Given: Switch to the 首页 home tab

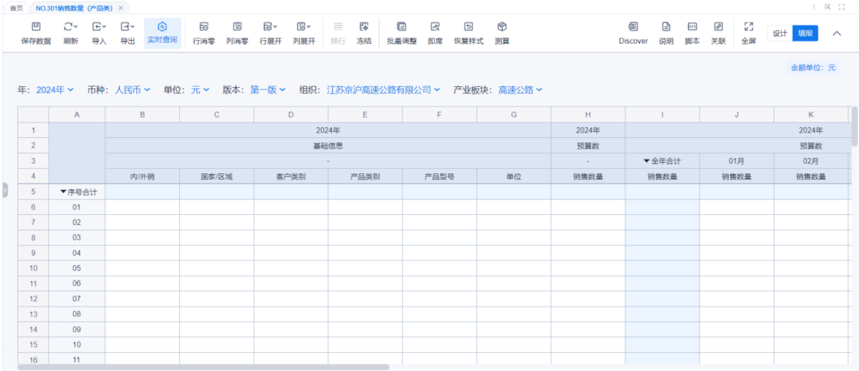Looking at the screenshot, I should (x=17, y=8).
